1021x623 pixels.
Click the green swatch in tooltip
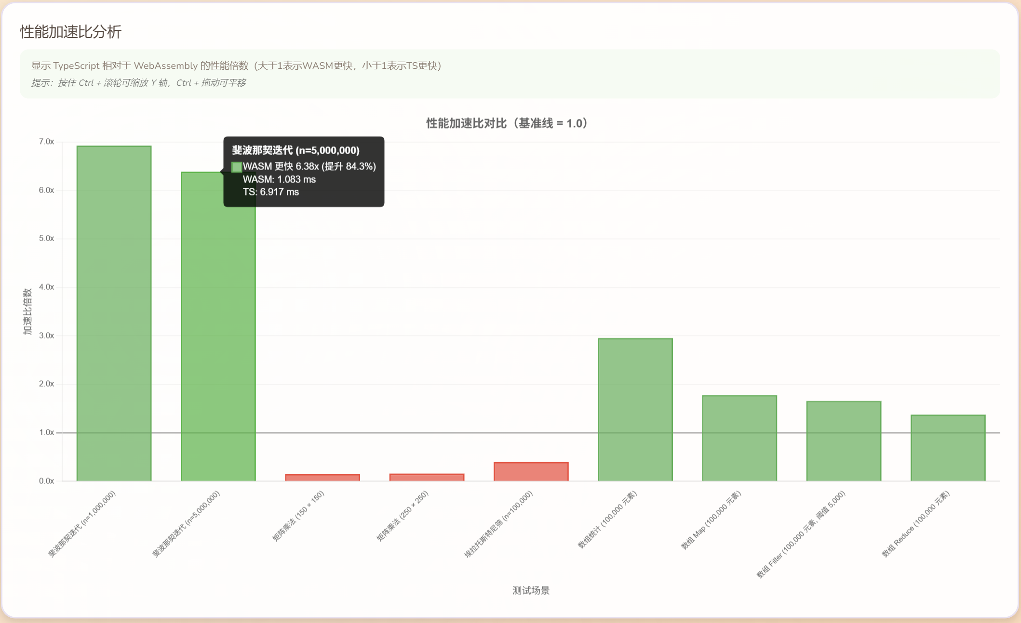237,167
